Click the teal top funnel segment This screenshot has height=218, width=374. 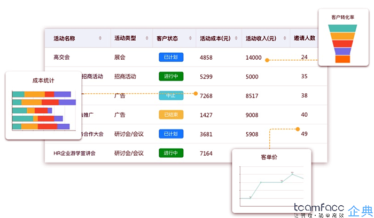click(342, 28)
